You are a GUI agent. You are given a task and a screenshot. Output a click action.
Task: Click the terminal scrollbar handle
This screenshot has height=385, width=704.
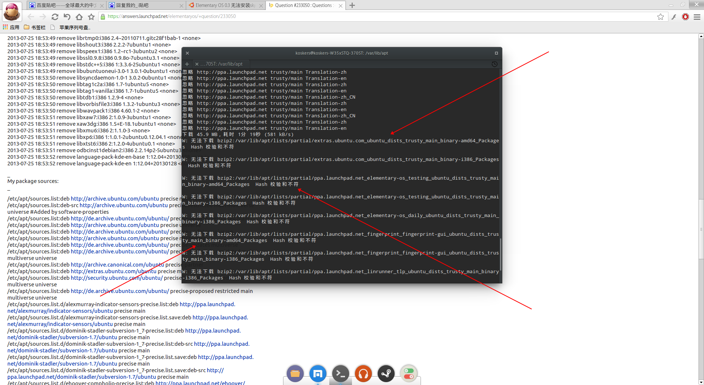500,255
